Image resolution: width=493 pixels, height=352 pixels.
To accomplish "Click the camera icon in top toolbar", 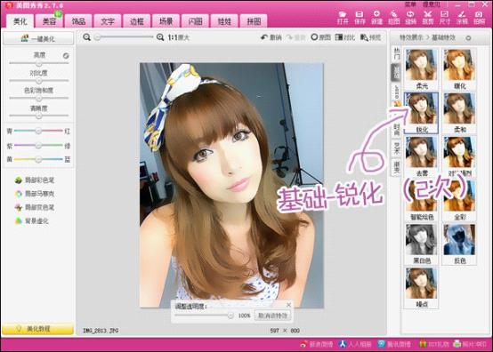I will click(479, 18).
